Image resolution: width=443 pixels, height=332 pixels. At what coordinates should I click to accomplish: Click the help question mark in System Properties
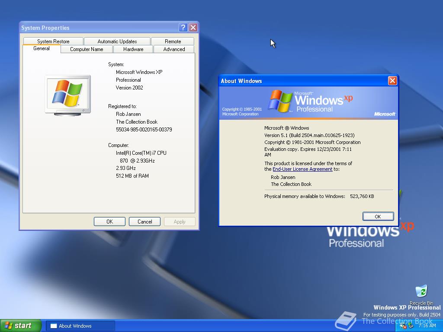coord(183,27)
